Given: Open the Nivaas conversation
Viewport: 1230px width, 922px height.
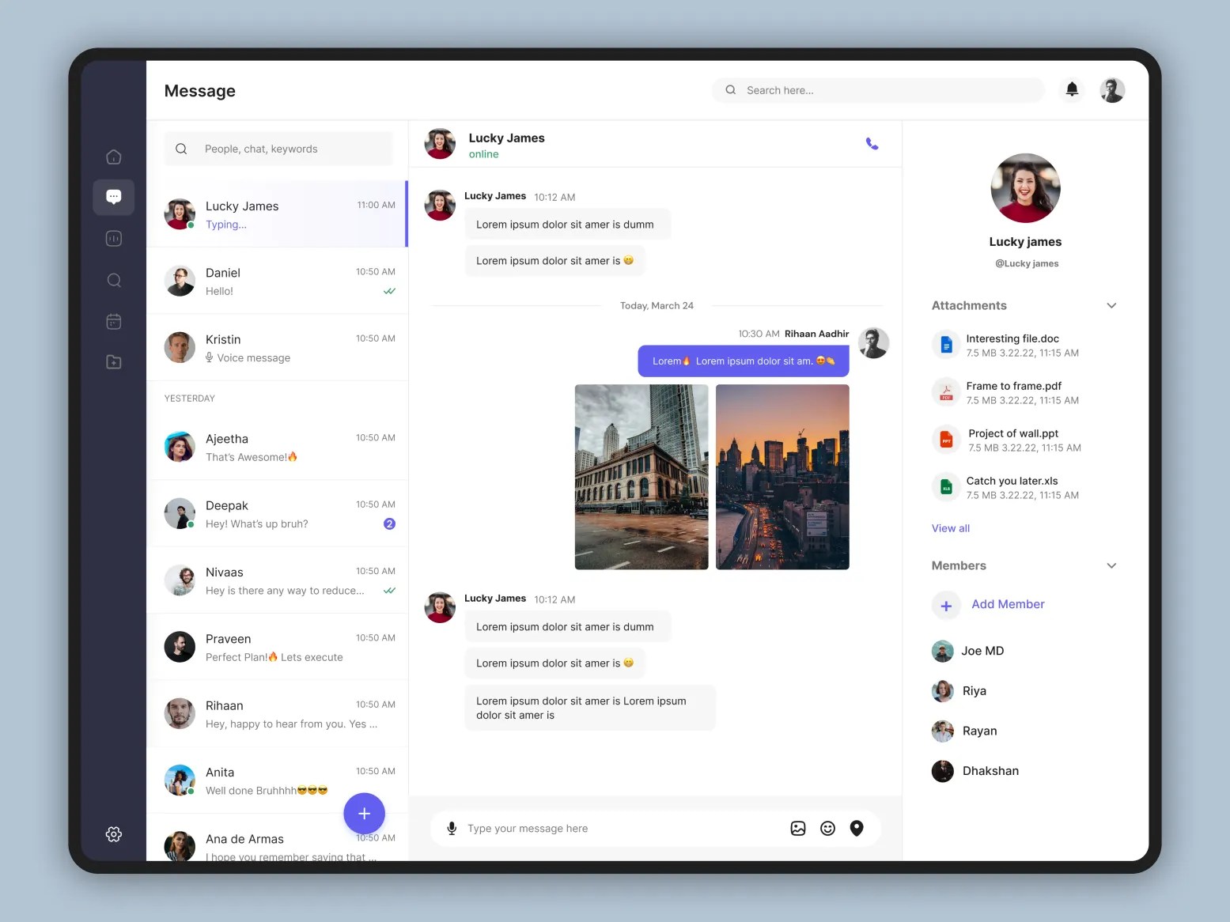Looking at the screenshot, I should (x=277, y=580).
